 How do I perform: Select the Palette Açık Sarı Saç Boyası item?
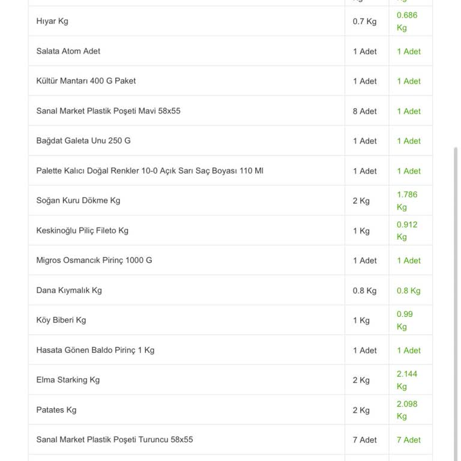149,171
